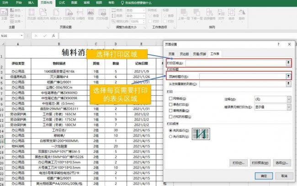Switch to the 页眉/页脚 tab

coord(199,54)
